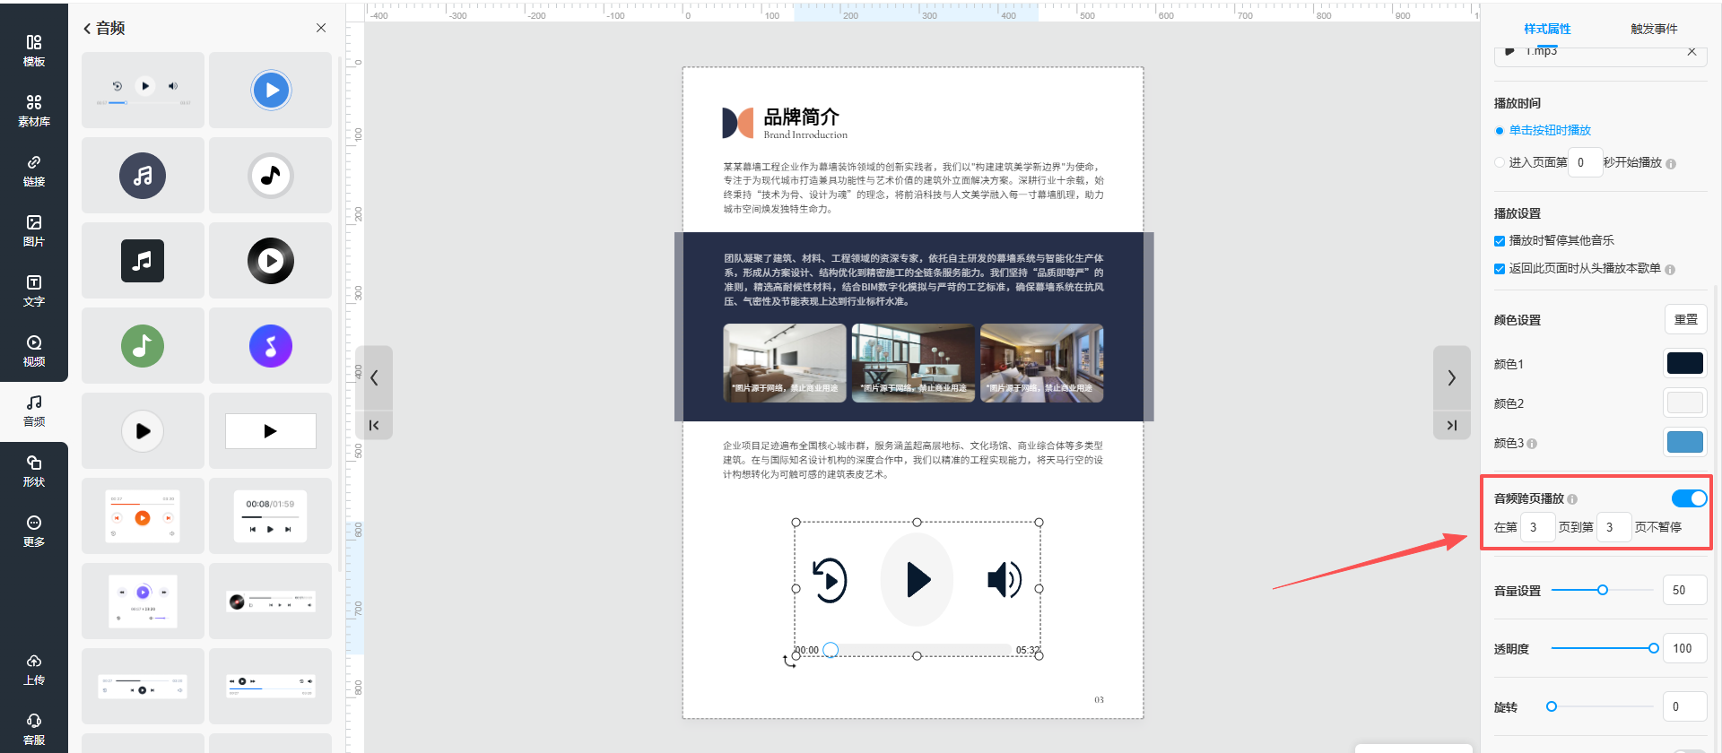The height and width of the screenshot is (753, 1722).
Task: Switch to the 触发事件 tab
Action: click(1654, 29)
